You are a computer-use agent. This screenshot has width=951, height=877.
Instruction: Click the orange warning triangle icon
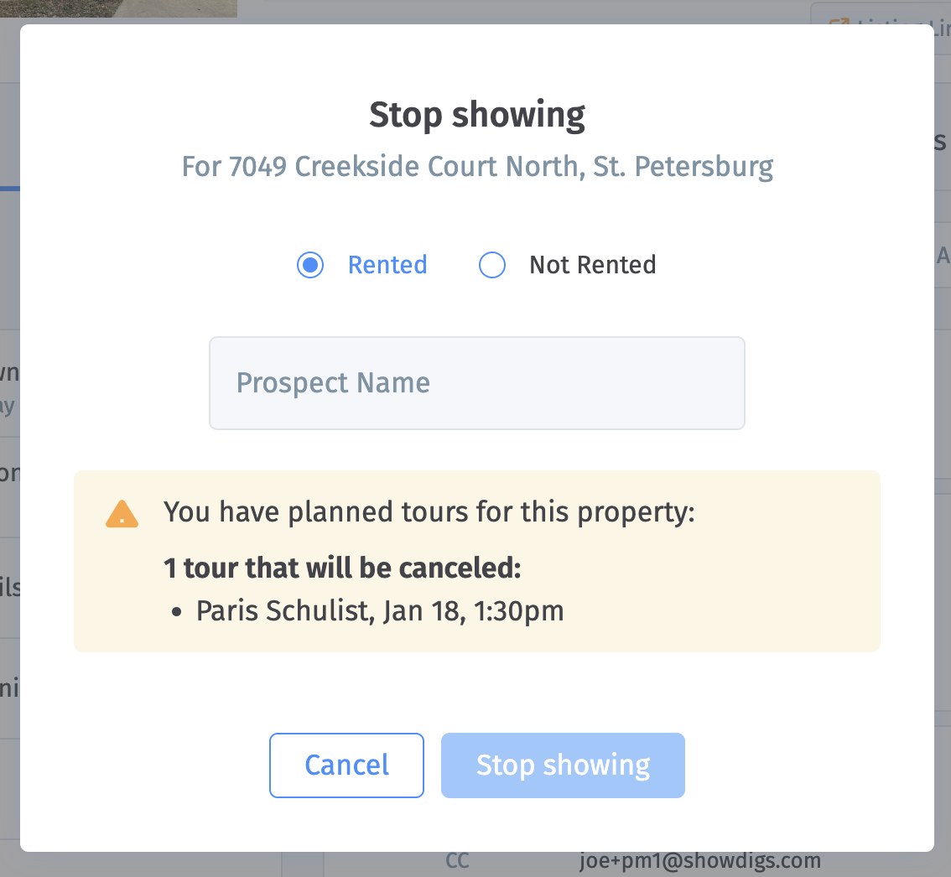point(122,514)
